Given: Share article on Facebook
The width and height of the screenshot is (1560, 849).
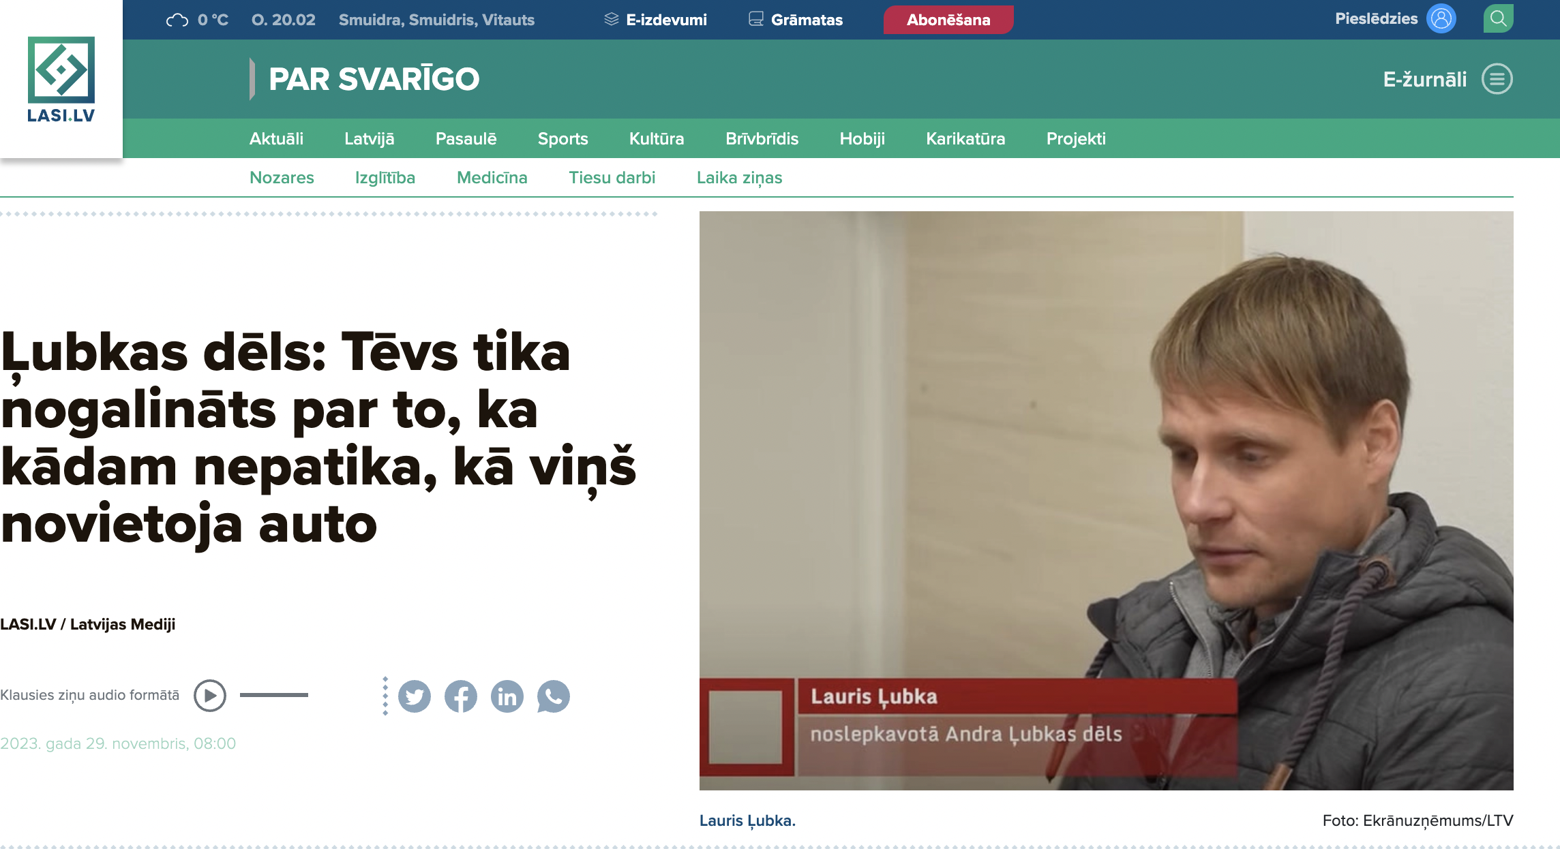Looking at the screenshot, I should [x=461, y=696].
